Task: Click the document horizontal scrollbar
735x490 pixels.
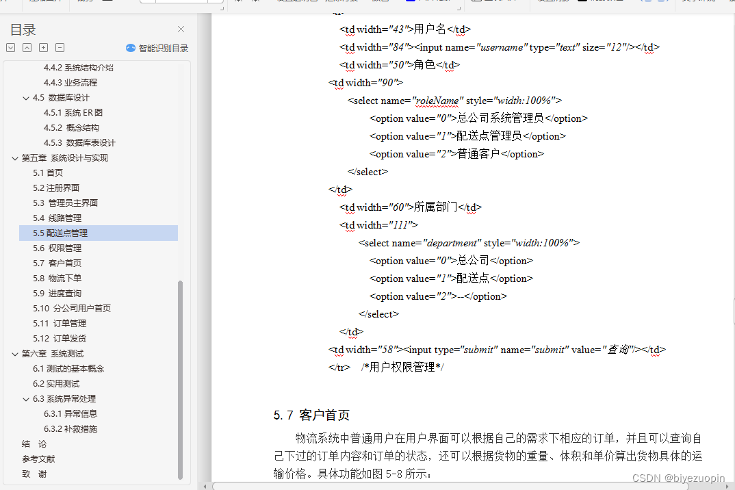Action: click(450, 487)
